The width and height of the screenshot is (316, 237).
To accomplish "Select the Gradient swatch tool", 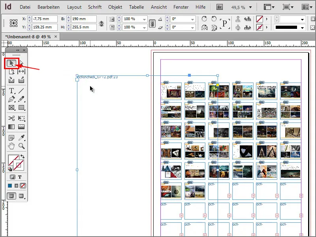I will 11,126.
